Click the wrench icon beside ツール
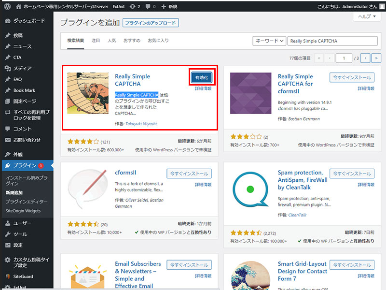The height and width of the screenshot is (290, 386). [x=7, y=234]
